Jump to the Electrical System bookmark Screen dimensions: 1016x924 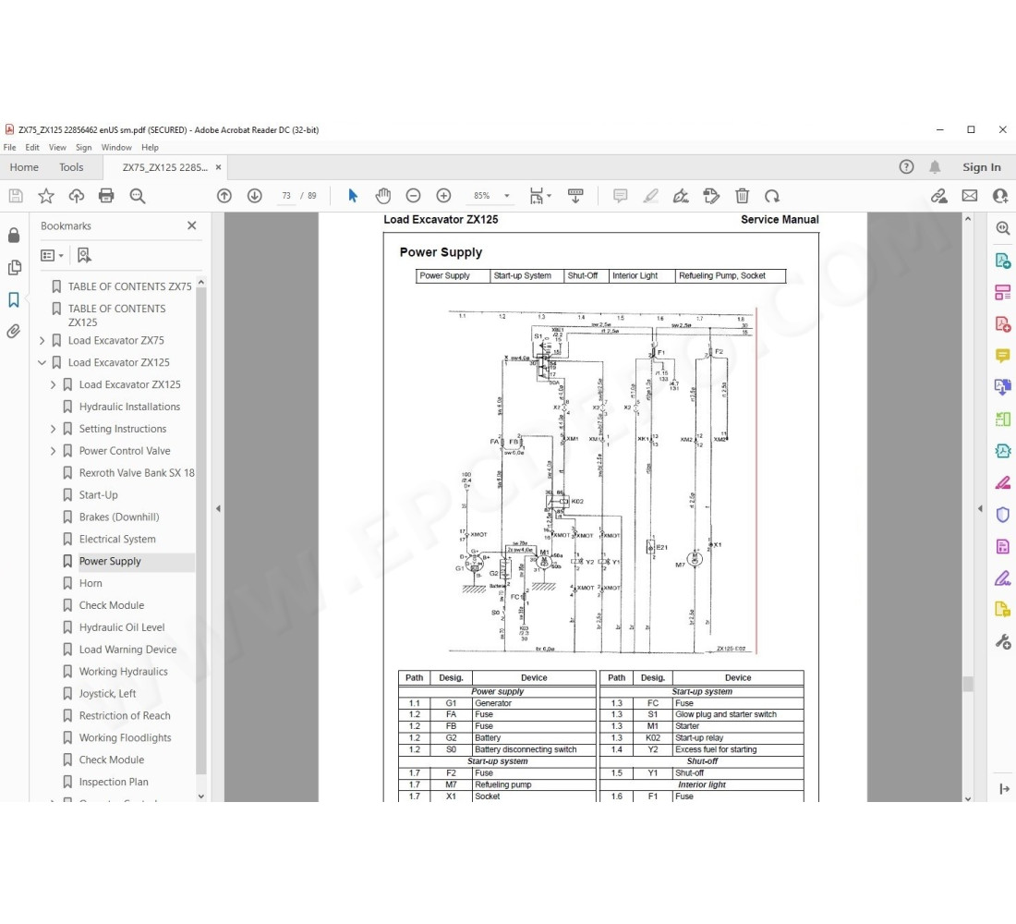117,539
